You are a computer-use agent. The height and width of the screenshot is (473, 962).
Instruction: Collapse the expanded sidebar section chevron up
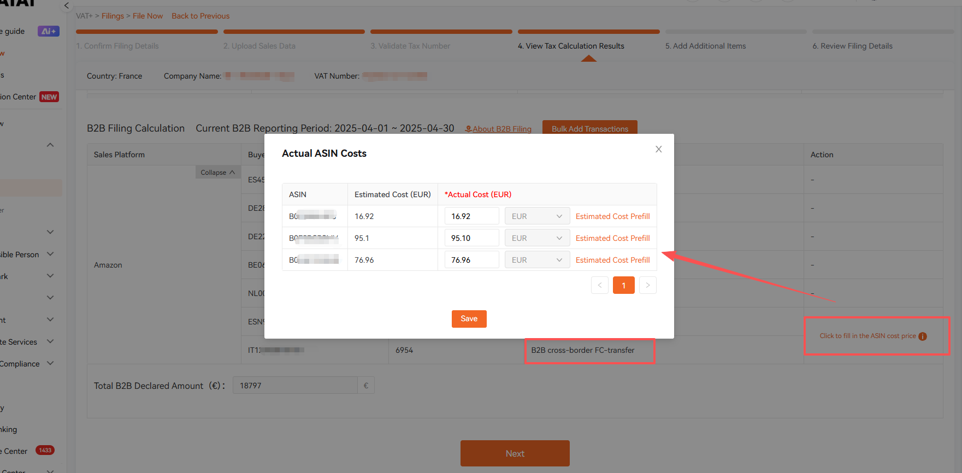click(50, 145)
